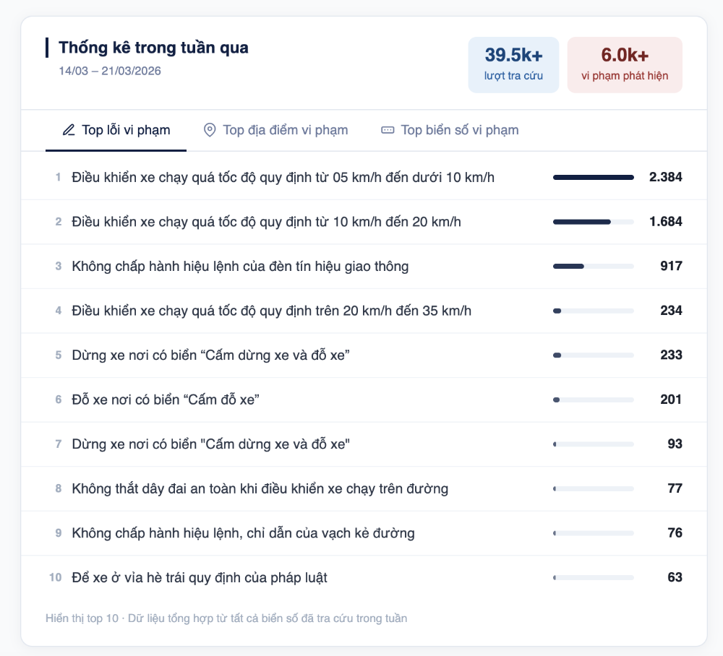Screen dimensions: 723x656
Task: Click the license plate icon beside Top biển số vi phạm
Action: coord(388,130)
